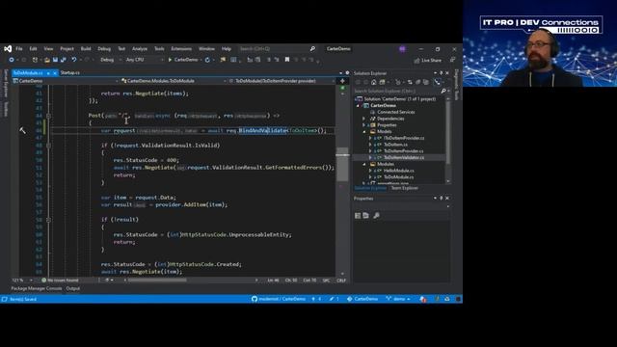Screen dimensions: 617x347
Task: Click the Alphabetical sort icon in Properties panel
Action: point(366,216)
